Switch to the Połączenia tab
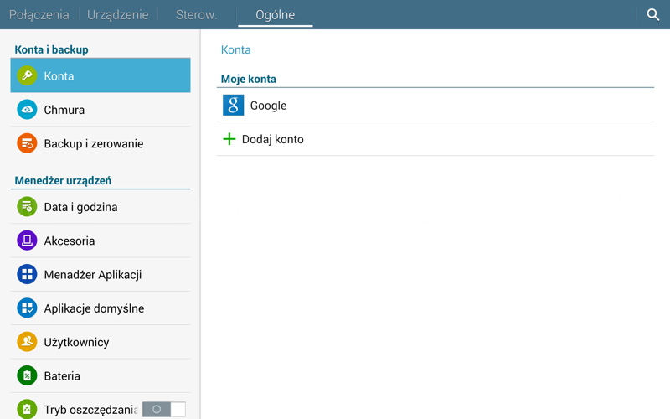This screenshot has width=670, height=419. click(x=38, y=14)
